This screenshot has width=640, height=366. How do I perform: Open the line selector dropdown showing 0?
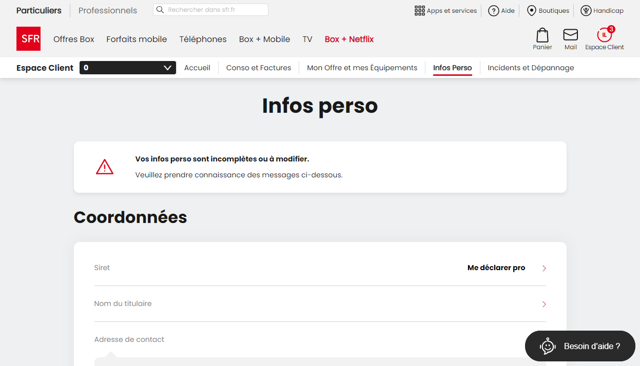128,68
